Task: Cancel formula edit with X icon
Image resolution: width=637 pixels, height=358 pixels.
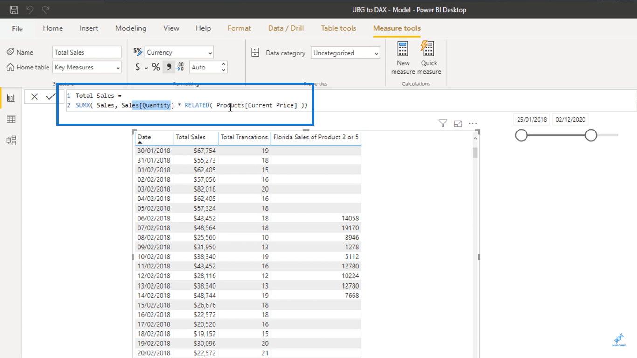Action: pos(35,96)
